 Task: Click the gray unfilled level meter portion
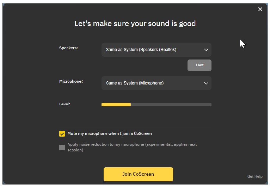tap(171, 105)
